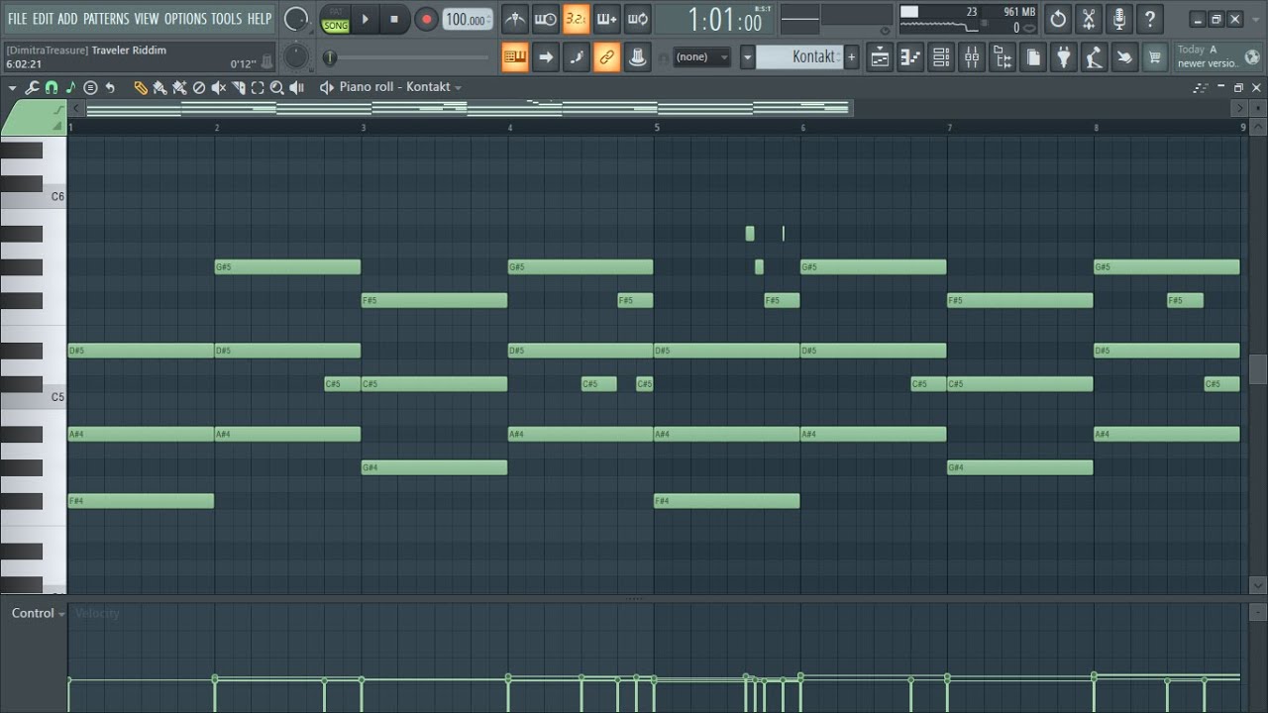Toggle the metronome icon
Viewport: 1268px width, 713px height.
point(514,19)
